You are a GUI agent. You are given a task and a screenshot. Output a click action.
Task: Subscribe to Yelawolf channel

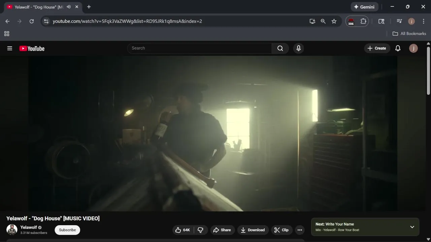(67, 230)
